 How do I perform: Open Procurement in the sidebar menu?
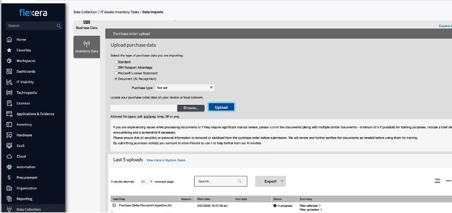pos(27,178)
